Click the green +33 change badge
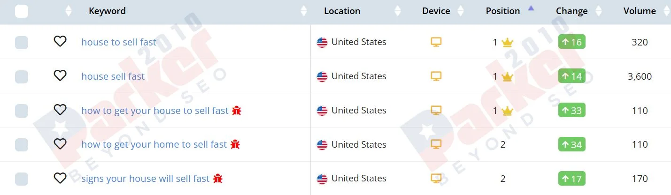Screen dimensions: 671x195 (x=571, y=111)
